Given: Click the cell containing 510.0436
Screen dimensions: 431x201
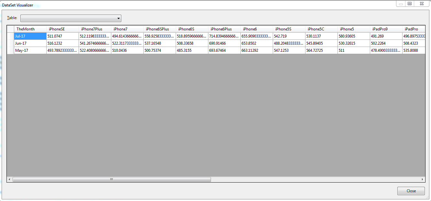Looking at the screenshot, I should [127, 50].
